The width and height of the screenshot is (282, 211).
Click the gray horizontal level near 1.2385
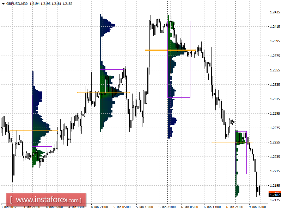pyautogui.click(x=166, y=50)
